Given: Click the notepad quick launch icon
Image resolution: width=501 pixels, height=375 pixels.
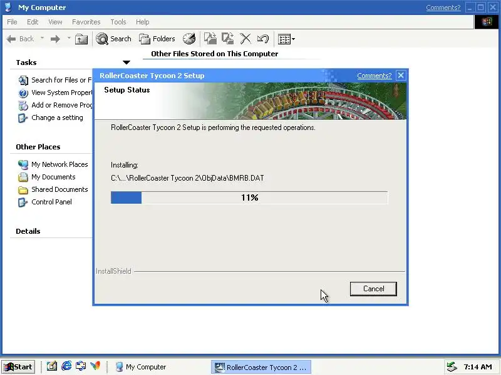Looking at the screenshot, I should click(51, 366).
